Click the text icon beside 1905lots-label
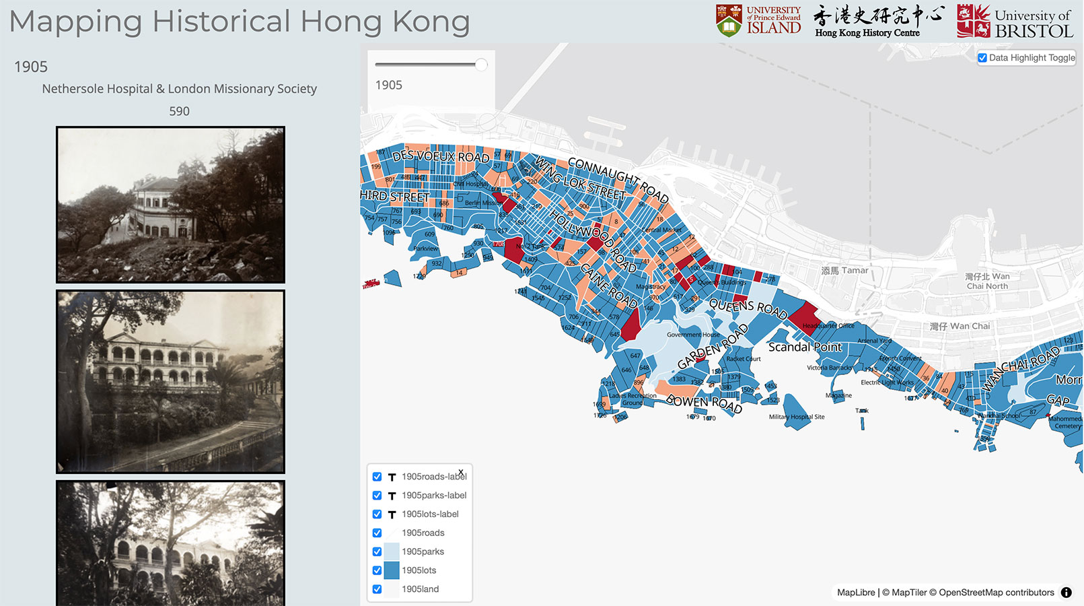 pyautogui.click(x=392, y=514)
